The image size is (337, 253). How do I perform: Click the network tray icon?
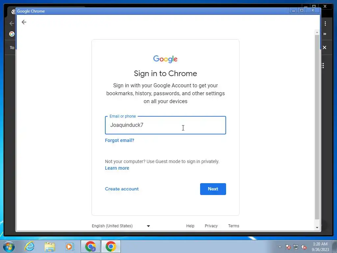click(x=296, y=247)
